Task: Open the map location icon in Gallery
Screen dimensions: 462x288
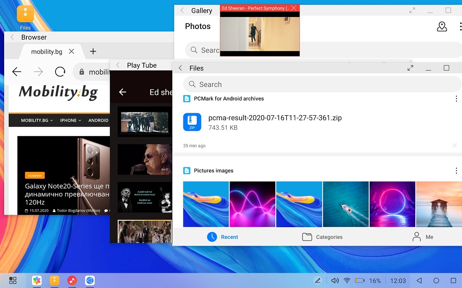Action: coord(442,26)
